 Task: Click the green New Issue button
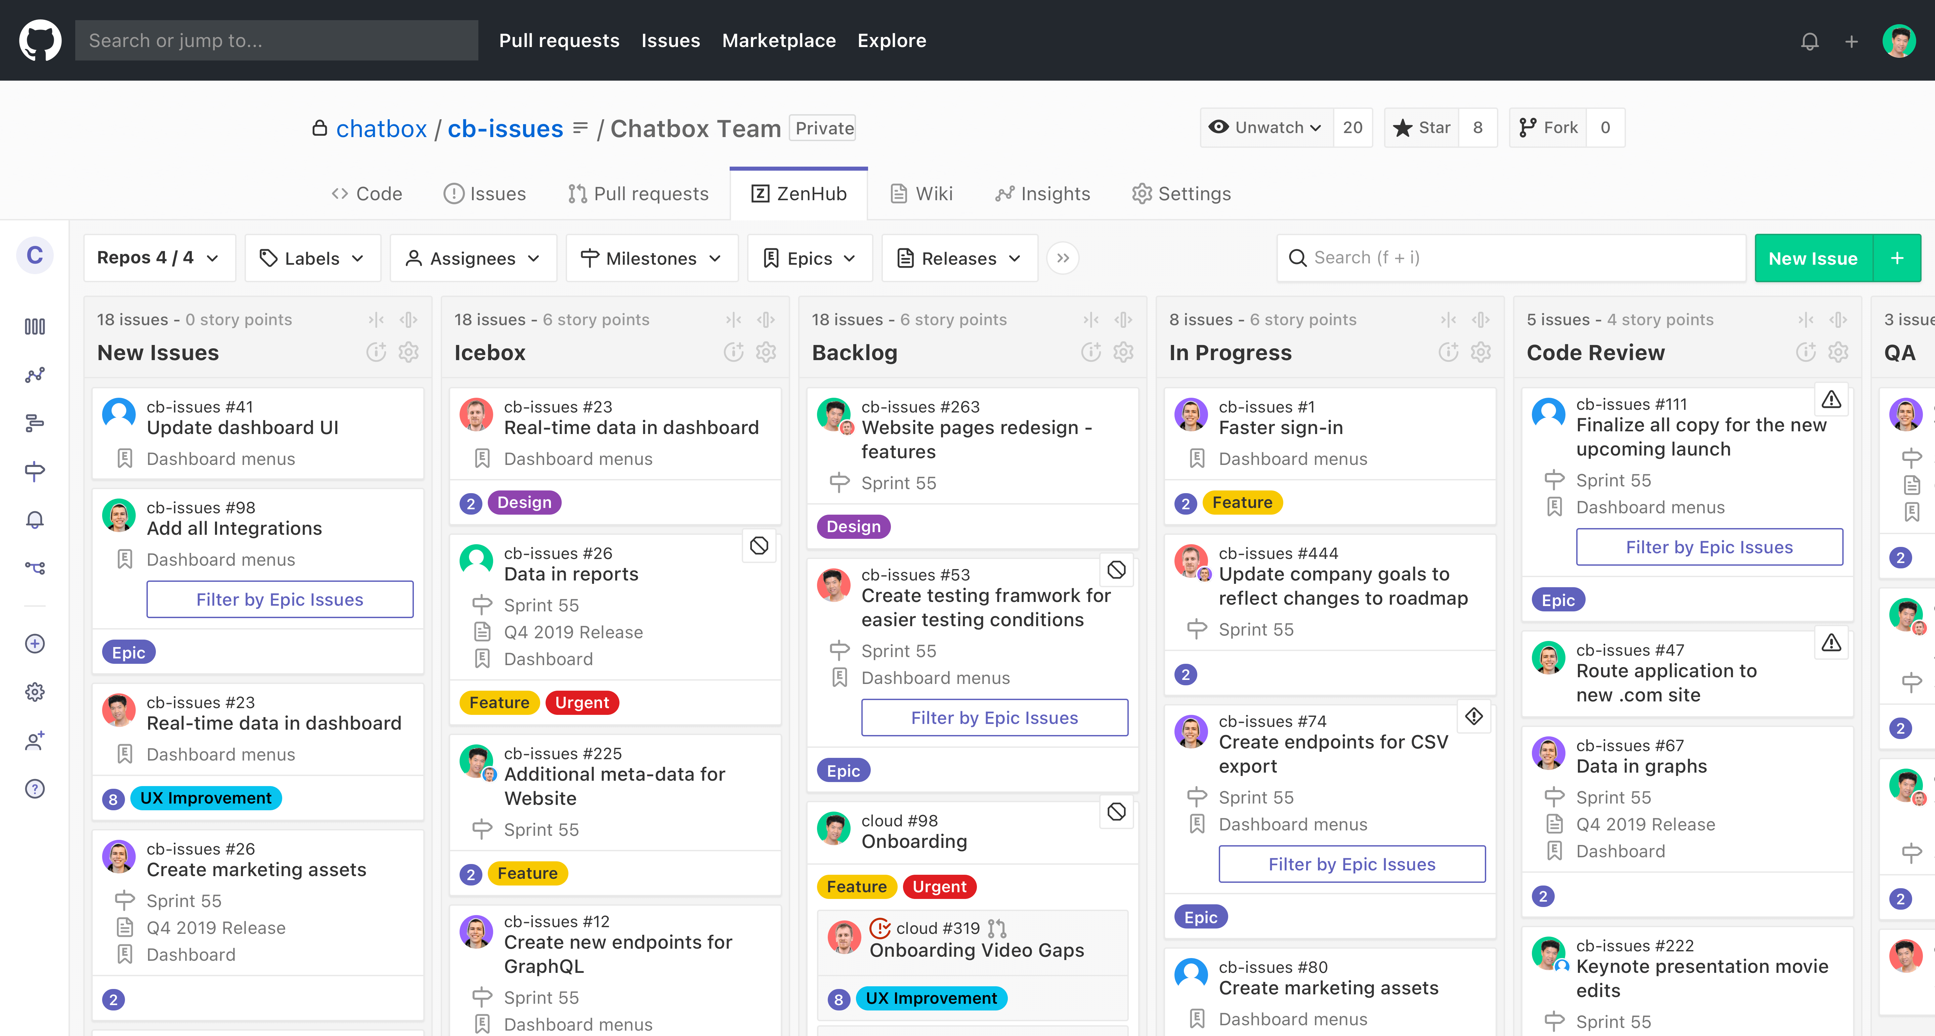(x=1813, y=258)
